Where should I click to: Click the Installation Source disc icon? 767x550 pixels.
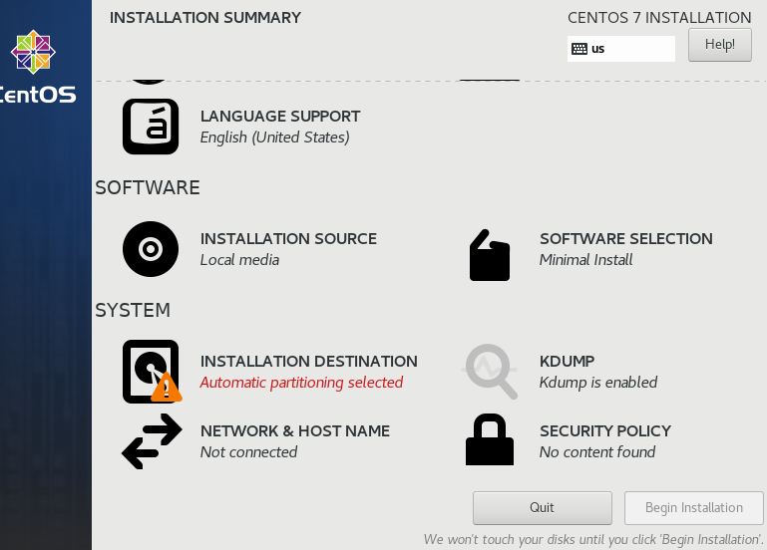pos(151,249)
